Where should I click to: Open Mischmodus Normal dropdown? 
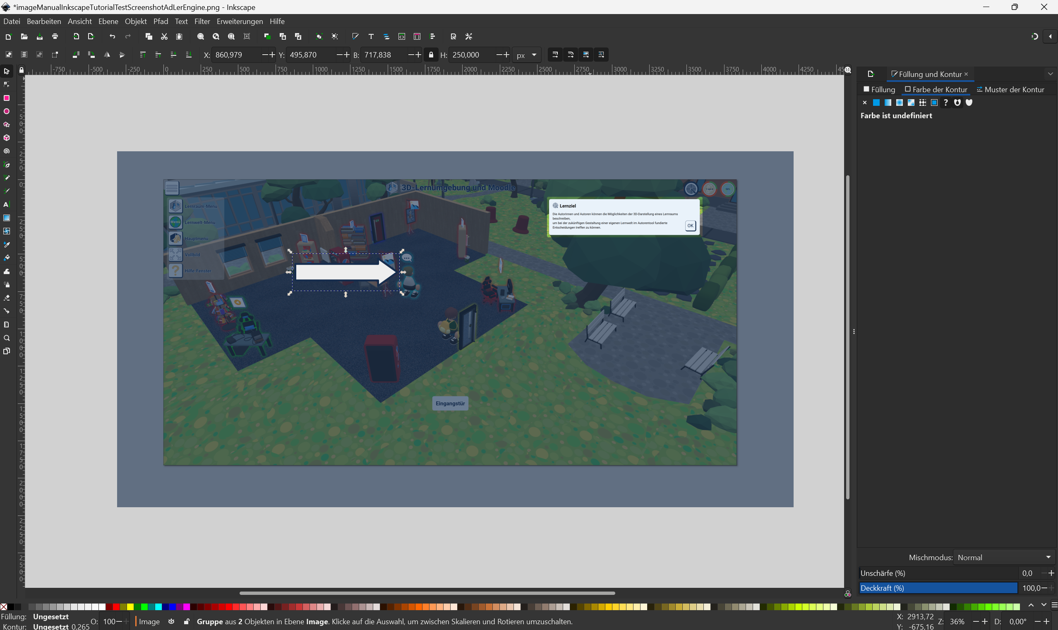(x=1004, y=557)
